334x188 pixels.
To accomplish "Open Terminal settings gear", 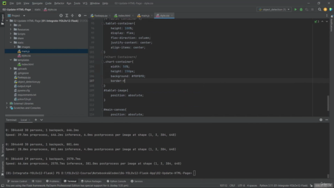I will click(x=321, y=120).
